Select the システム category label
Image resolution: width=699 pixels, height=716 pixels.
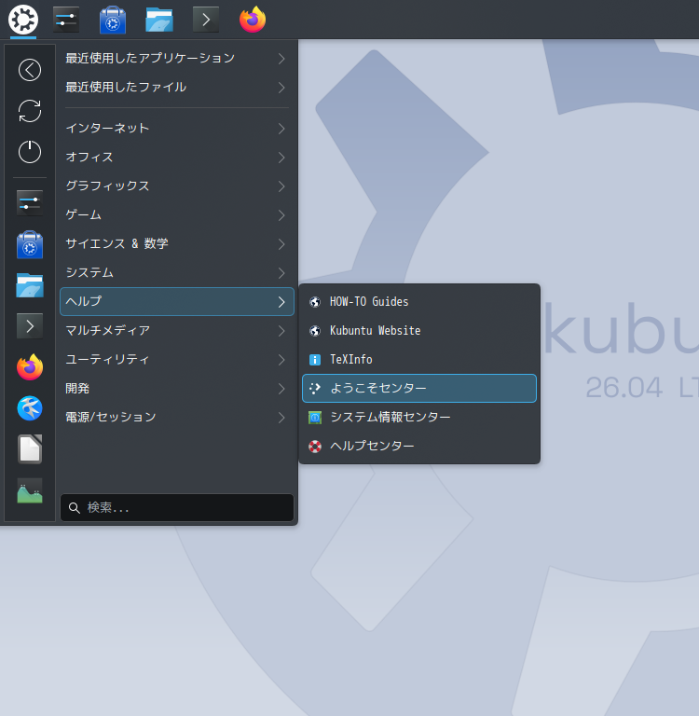pos(89,272)
